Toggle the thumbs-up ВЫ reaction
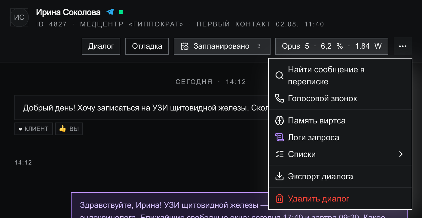 [69, 129]
